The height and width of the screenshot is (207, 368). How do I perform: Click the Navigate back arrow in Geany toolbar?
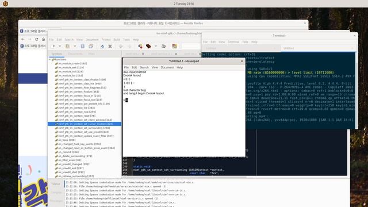point(121,46)
